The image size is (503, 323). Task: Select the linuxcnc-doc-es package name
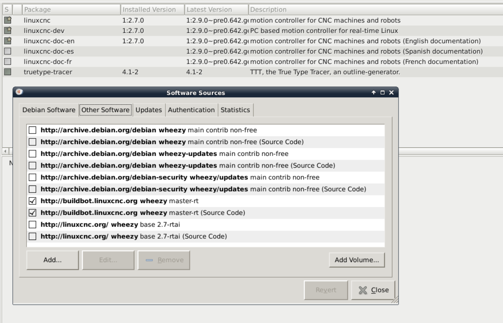click(49, 52)
